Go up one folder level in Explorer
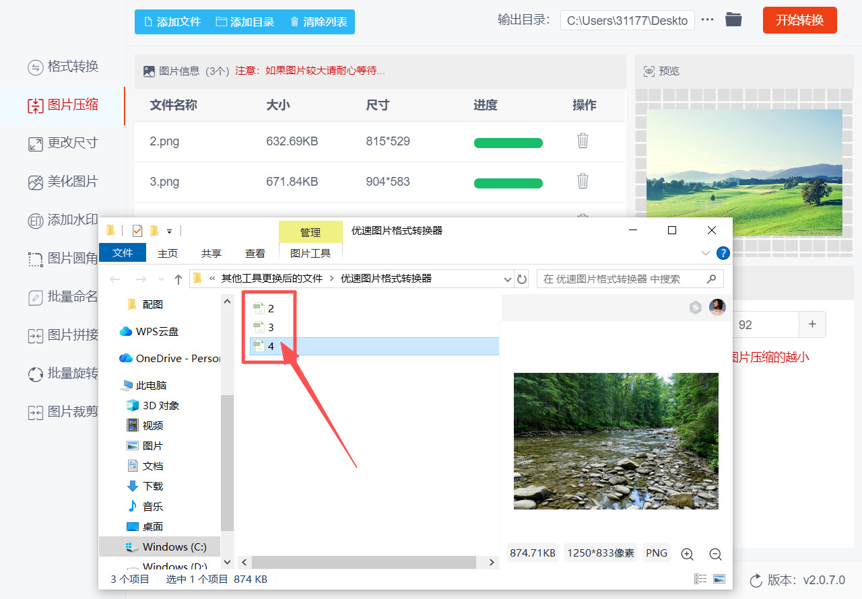 tap(178, 279)
